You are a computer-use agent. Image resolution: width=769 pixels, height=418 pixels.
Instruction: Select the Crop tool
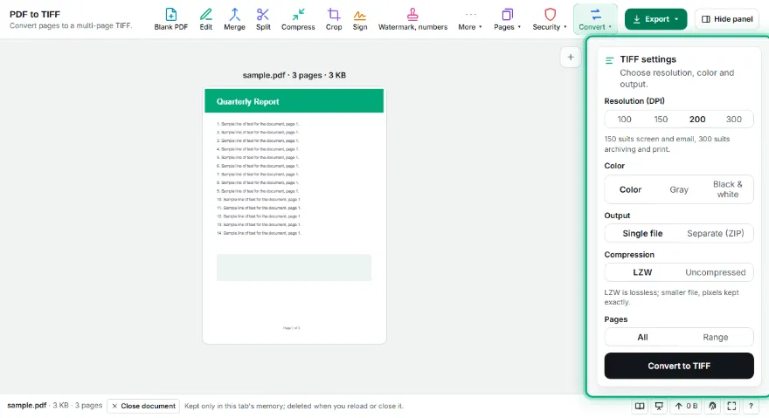pos(334,19)
